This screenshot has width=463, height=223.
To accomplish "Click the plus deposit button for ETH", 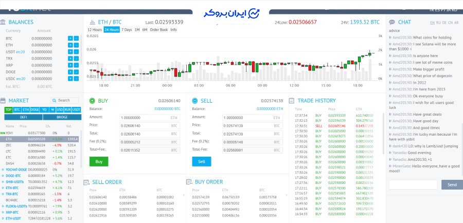I will (x=70, y=45).
